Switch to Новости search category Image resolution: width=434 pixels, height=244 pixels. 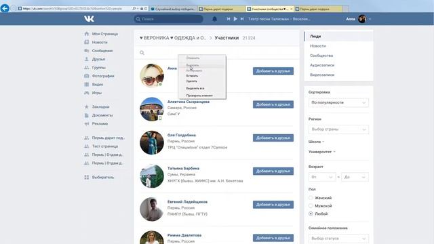(x=318, y=46)
